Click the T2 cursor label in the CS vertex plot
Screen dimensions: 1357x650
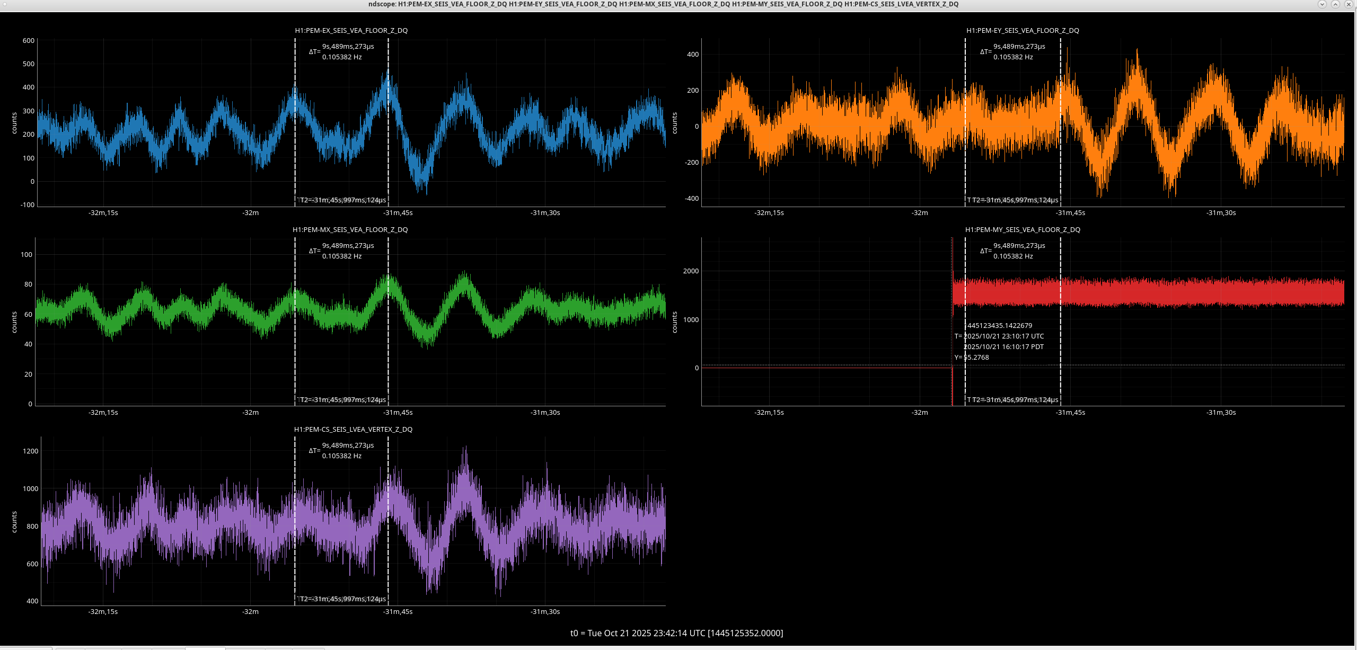click(x=342, y=599)
